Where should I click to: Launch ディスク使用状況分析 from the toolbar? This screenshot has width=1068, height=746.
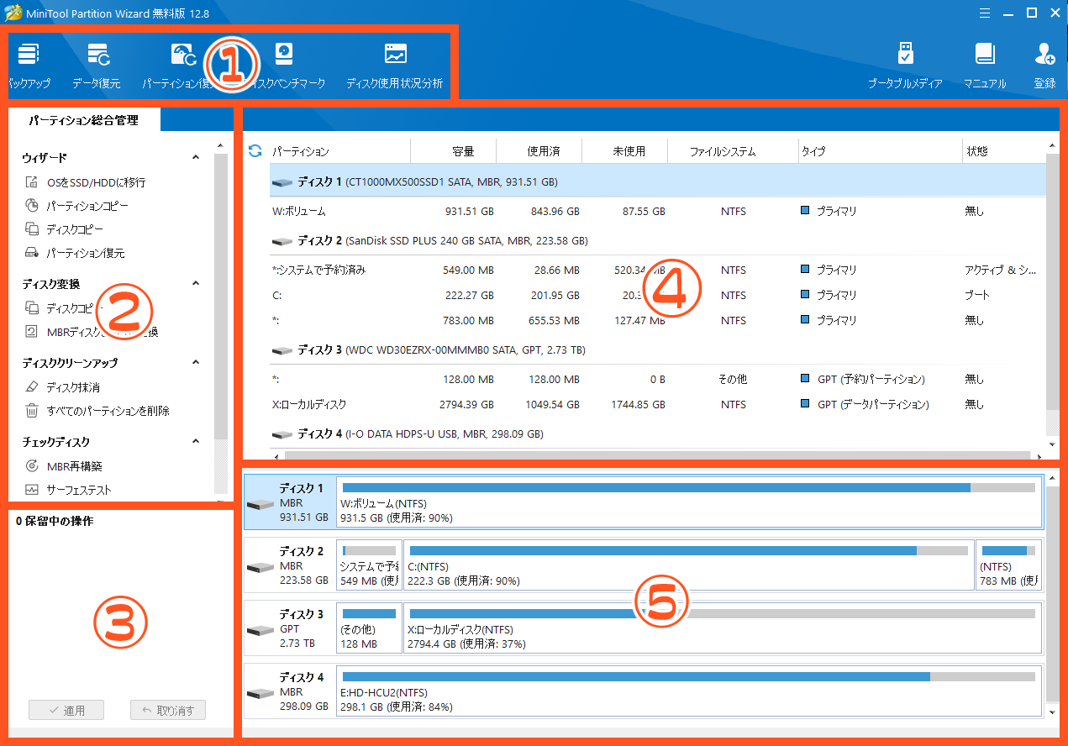394,56
